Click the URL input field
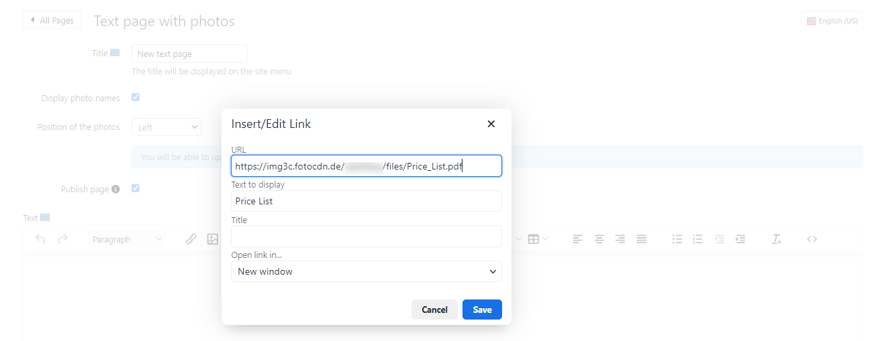Screen dimensions: 880x341 click(x=366, y=165)
